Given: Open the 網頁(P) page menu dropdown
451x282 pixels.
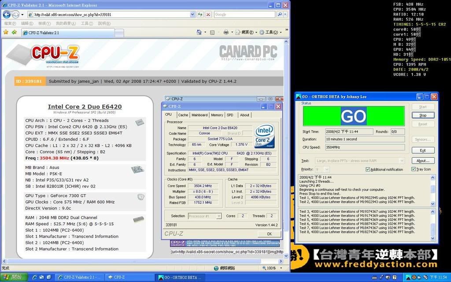Looking at the screenshot, I should pyautogui.click(x=246, y=32).
